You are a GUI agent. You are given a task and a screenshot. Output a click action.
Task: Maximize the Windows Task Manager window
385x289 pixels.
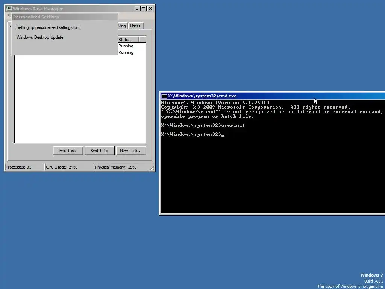click(x=144, y=9)
